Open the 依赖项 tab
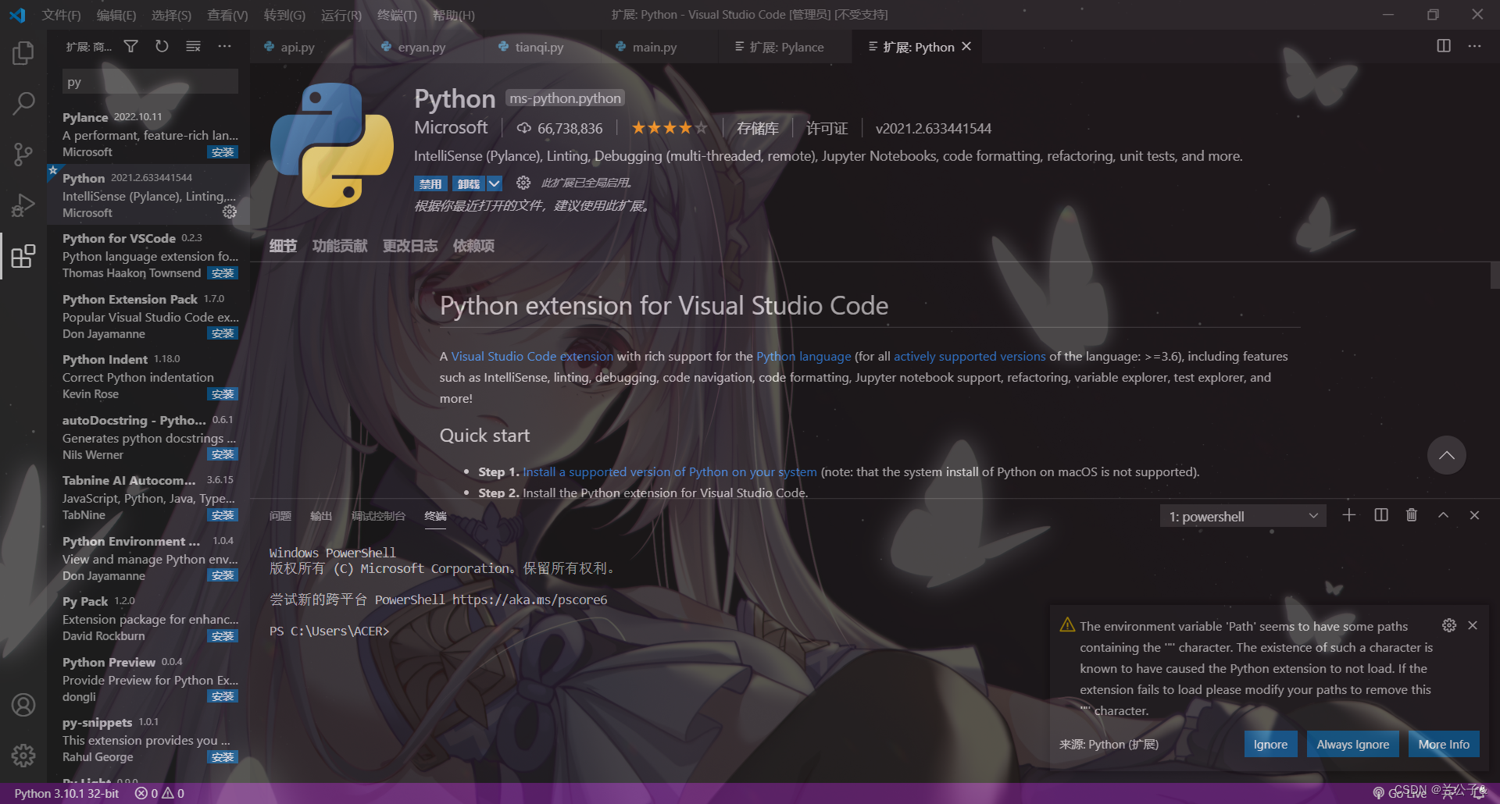 (x=473, y=246)
